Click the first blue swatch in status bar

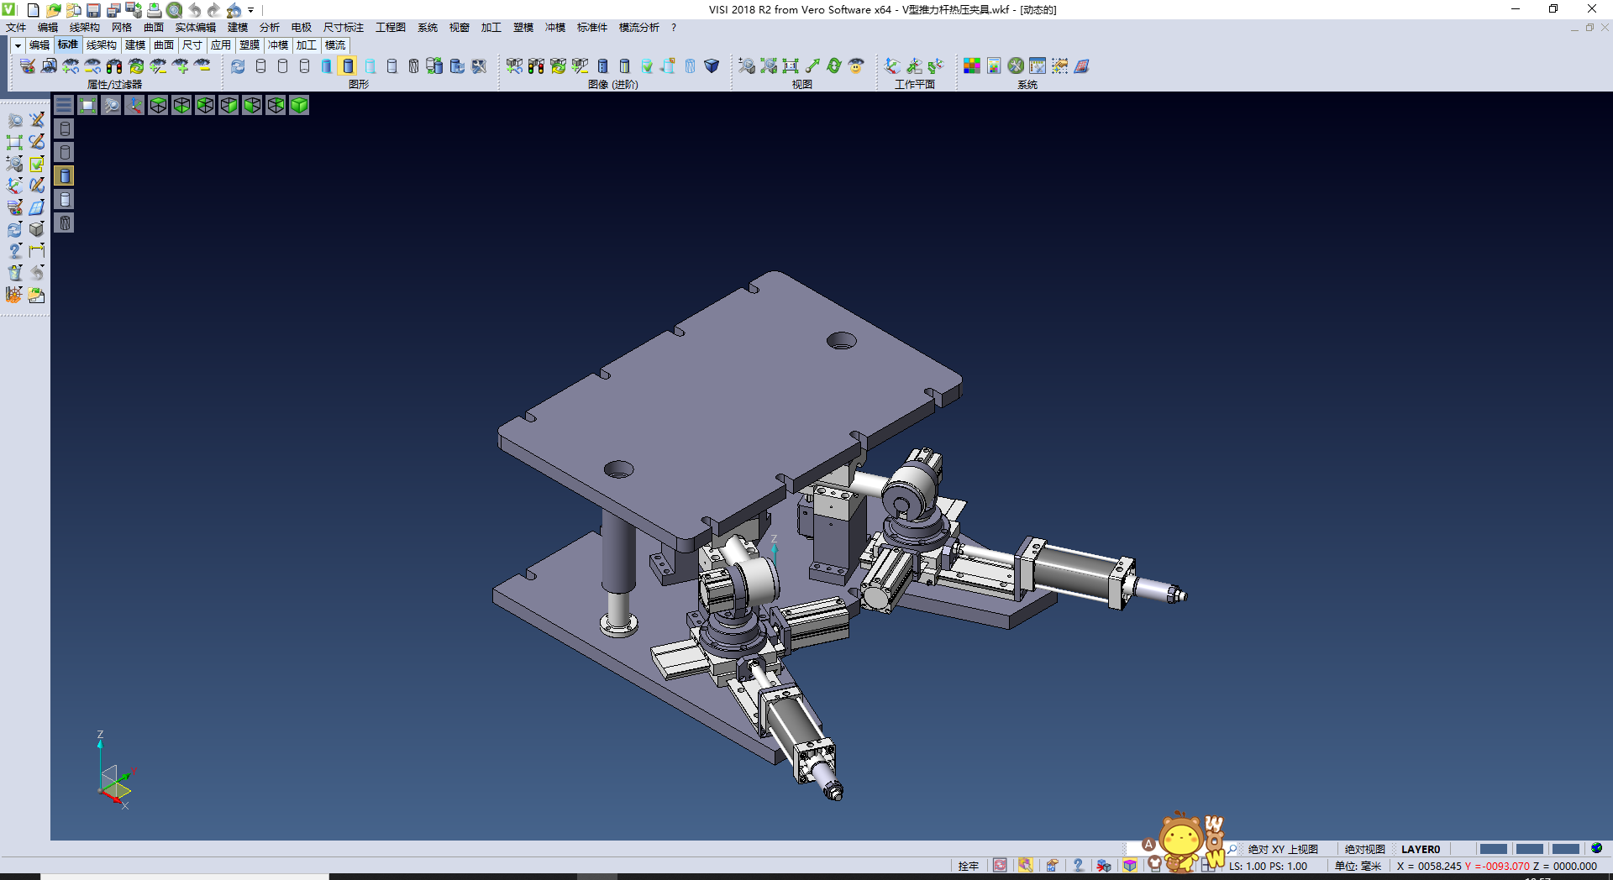click(1493, 849)
